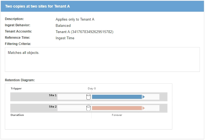Click the Day 0 trigger marker
The width and height of the screenshot is (205, 140).
[92, 89]
